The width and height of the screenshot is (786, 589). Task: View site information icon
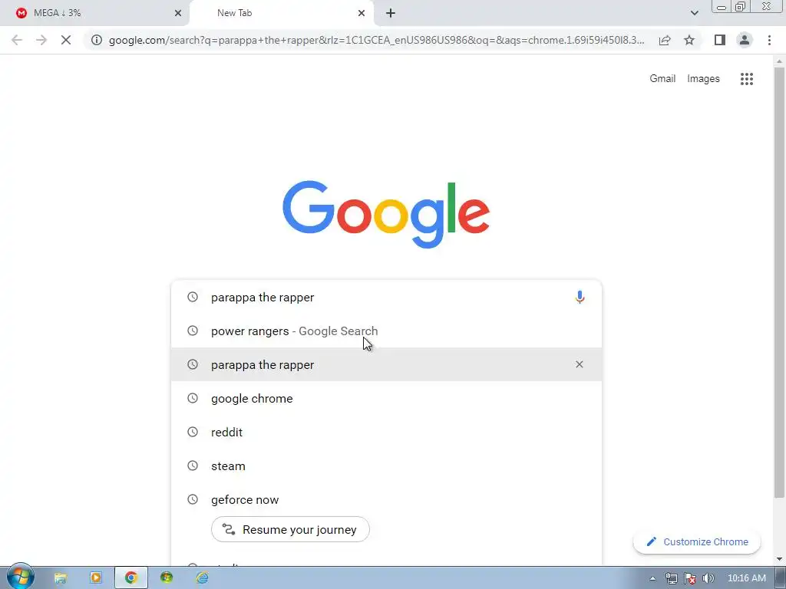tap(97, 40)
